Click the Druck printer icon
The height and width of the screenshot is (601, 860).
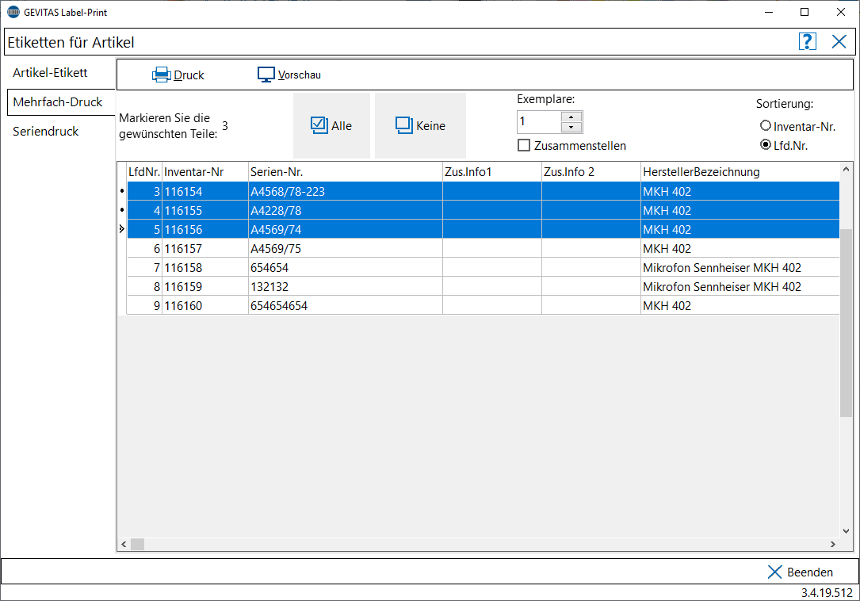click(161, 75)
